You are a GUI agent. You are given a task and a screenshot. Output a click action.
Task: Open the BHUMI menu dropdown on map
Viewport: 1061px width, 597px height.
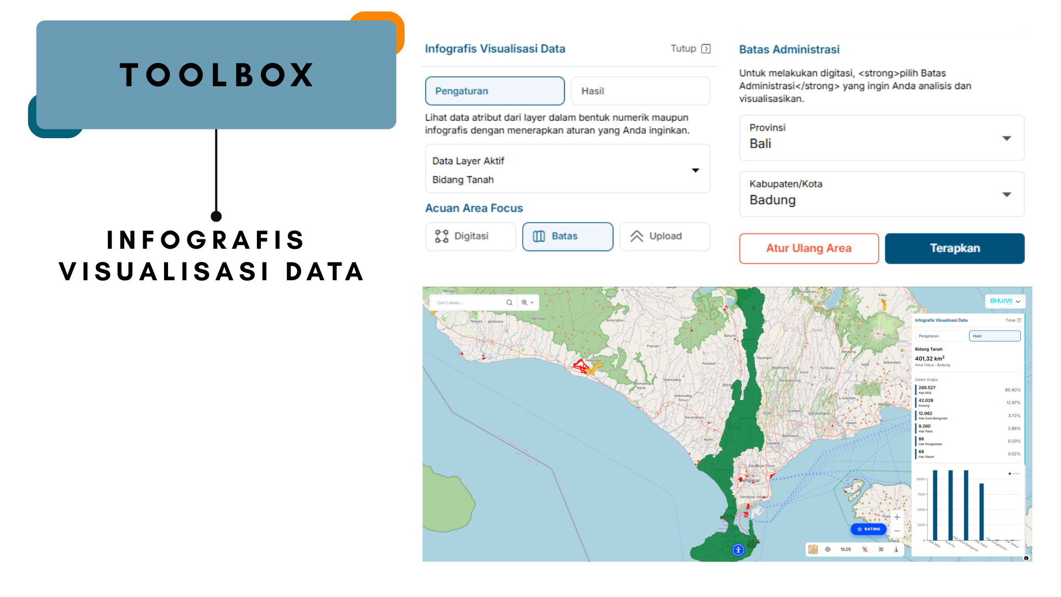coord(1005,301)
